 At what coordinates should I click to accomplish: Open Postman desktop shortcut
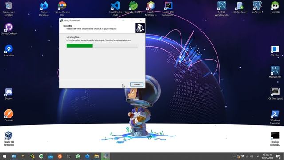[9, 116]
